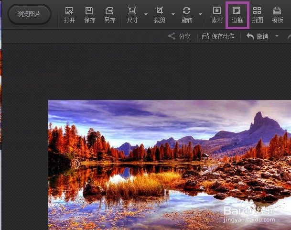The width and height of the screenshot is (291, 230).
Task: Select the 旋转 rotate tool
Action: (x=187, y=15)
